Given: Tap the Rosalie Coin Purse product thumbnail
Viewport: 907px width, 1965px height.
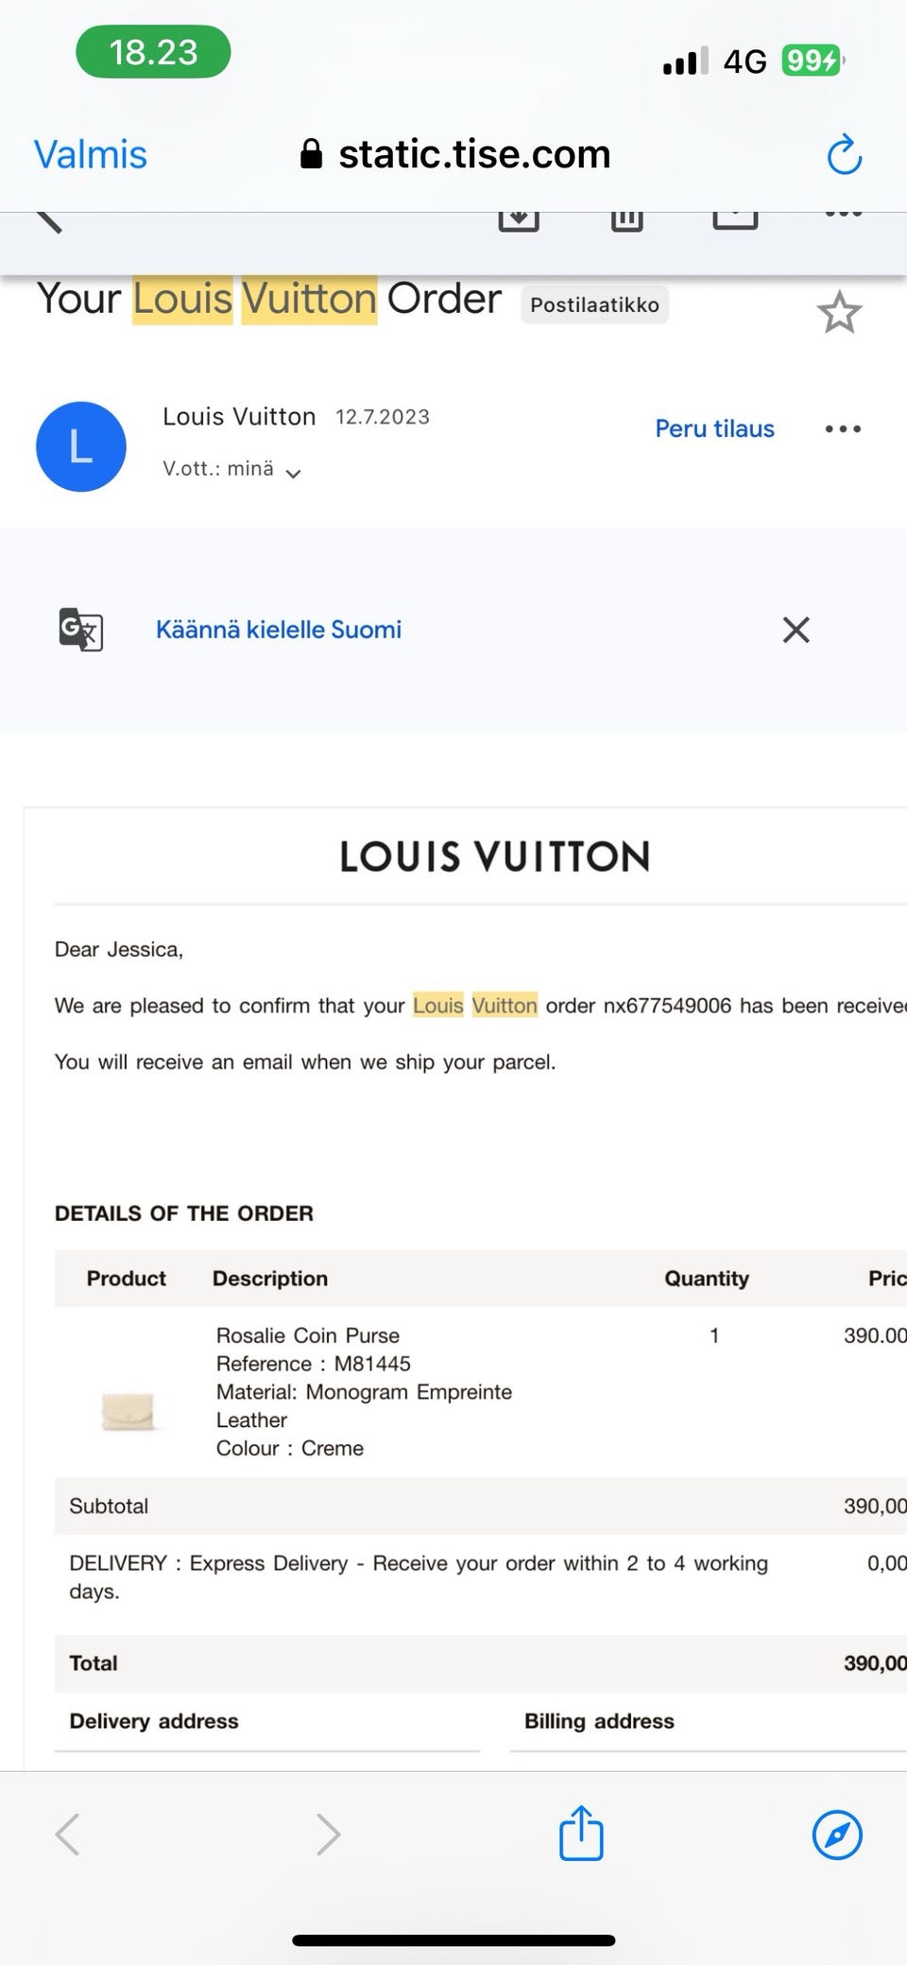Looking at the screenshot, I should coord(128,1412).
